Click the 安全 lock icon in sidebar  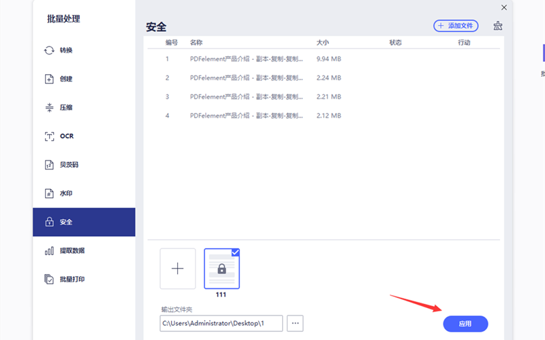49,222
